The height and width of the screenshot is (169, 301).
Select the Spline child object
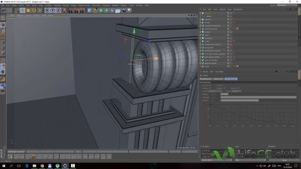[x=209, y=16]
